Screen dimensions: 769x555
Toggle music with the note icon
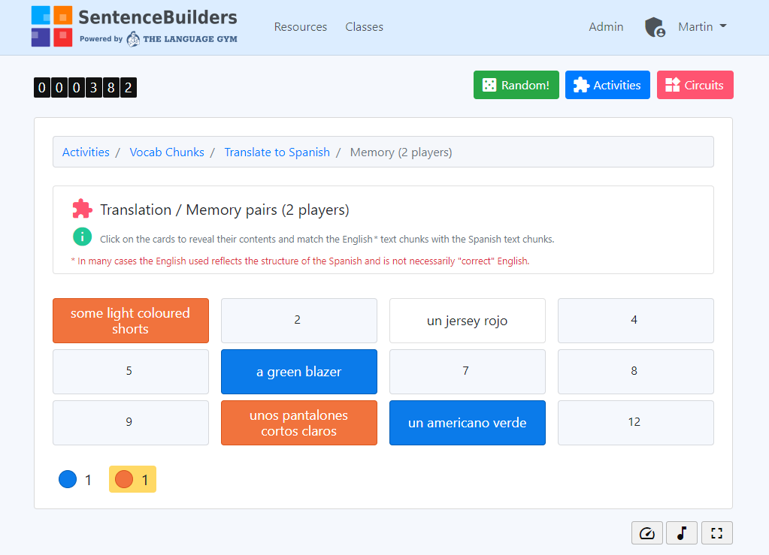pos(682,533)
